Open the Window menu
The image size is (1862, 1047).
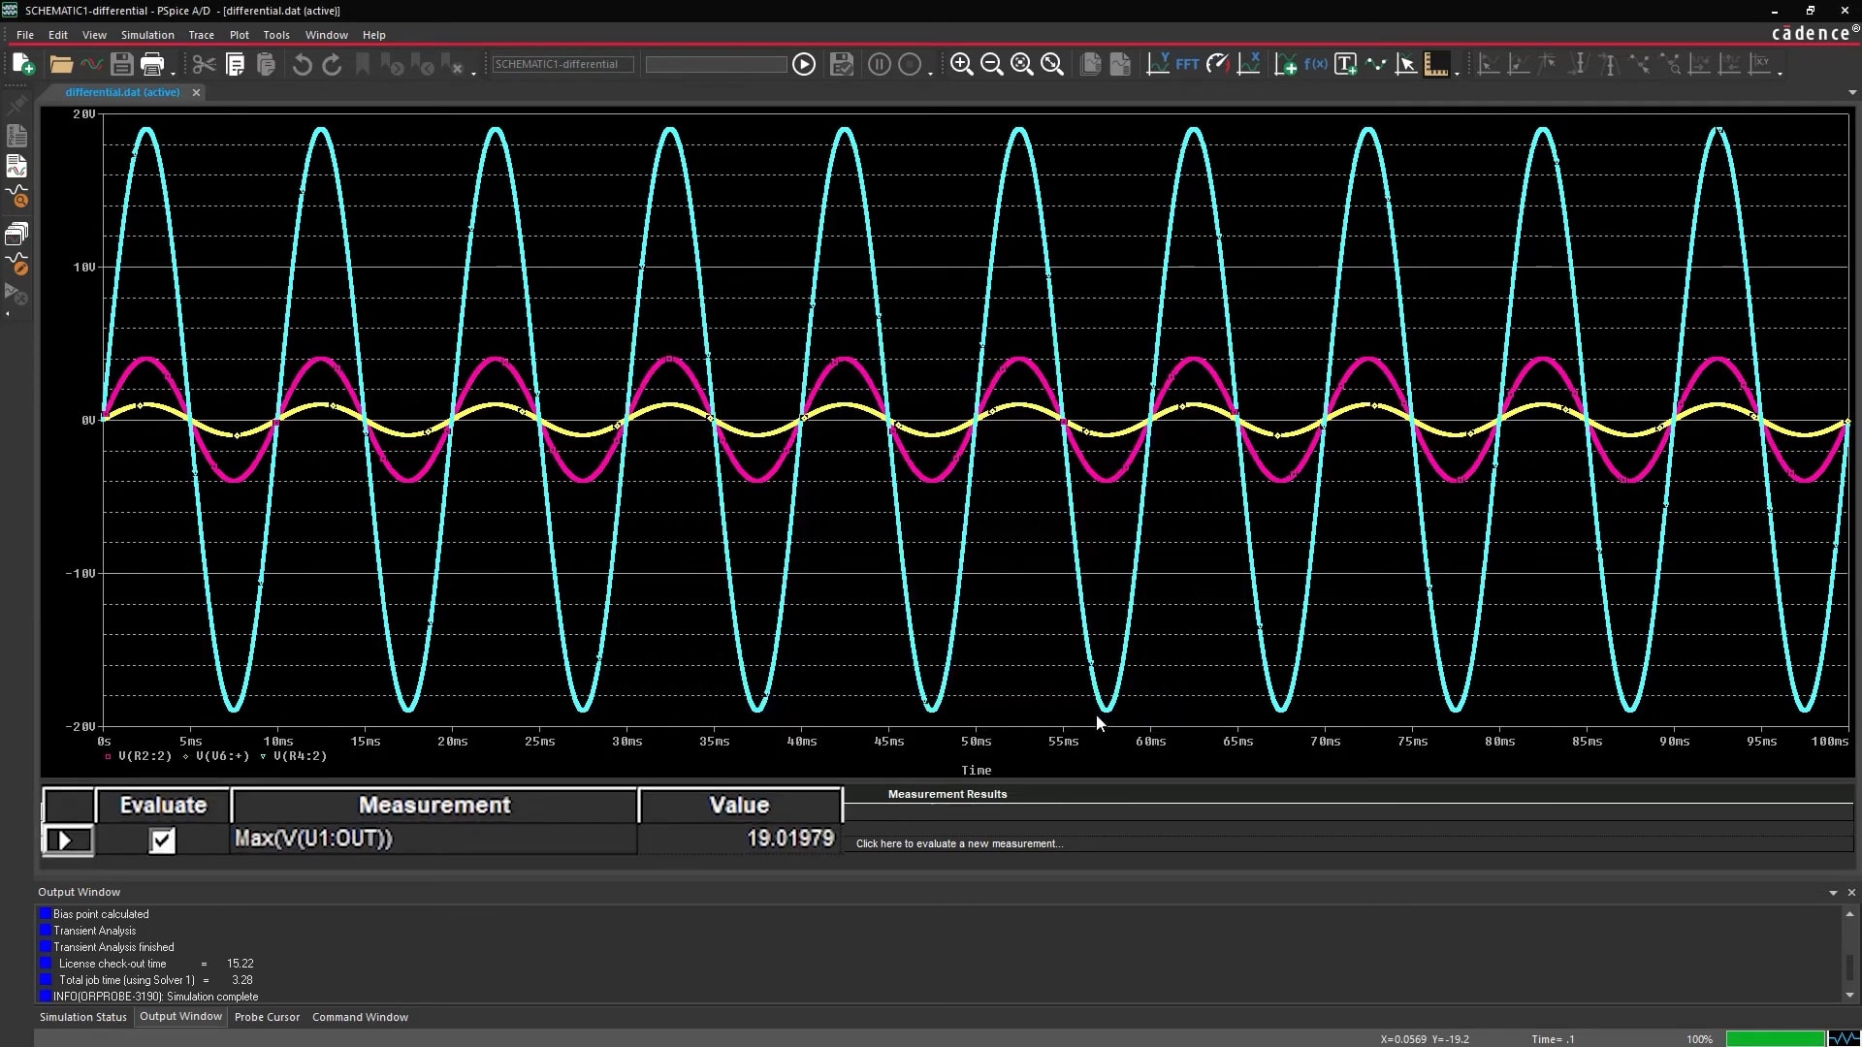(327, 35)
